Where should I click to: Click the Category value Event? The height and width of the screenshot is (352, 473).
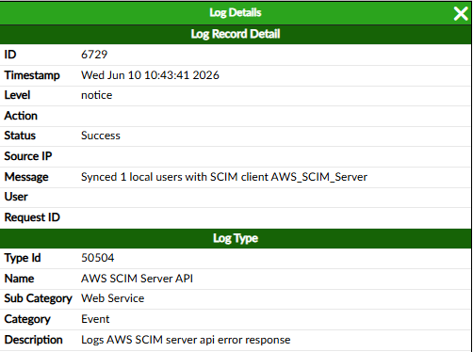(95, 319)
